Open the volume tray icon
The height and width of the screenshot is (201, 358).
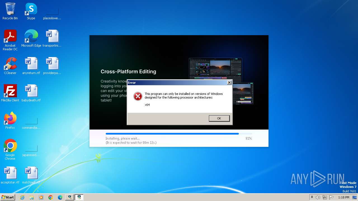[318, 197]
